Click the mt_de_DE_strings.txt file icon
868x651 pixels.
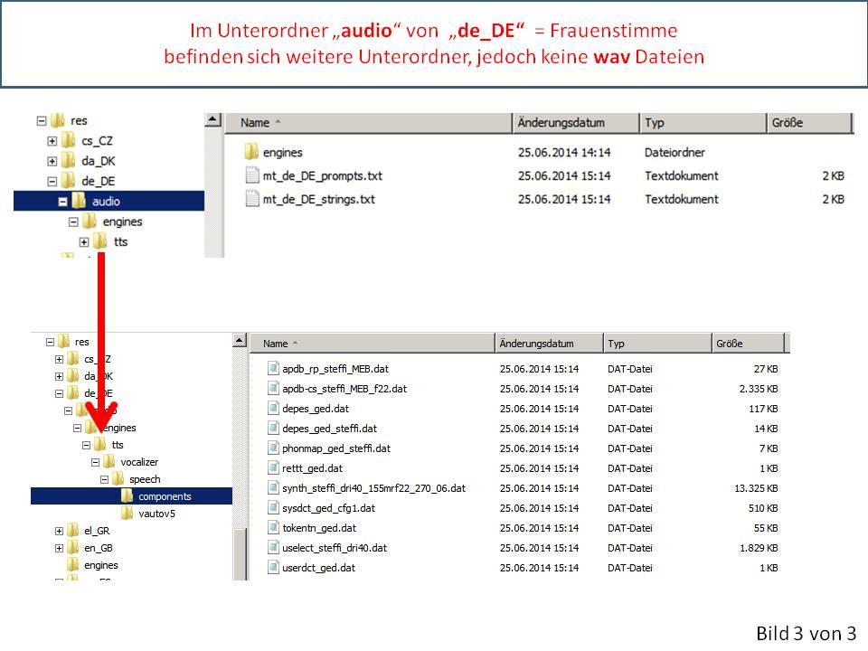point(252,199)
